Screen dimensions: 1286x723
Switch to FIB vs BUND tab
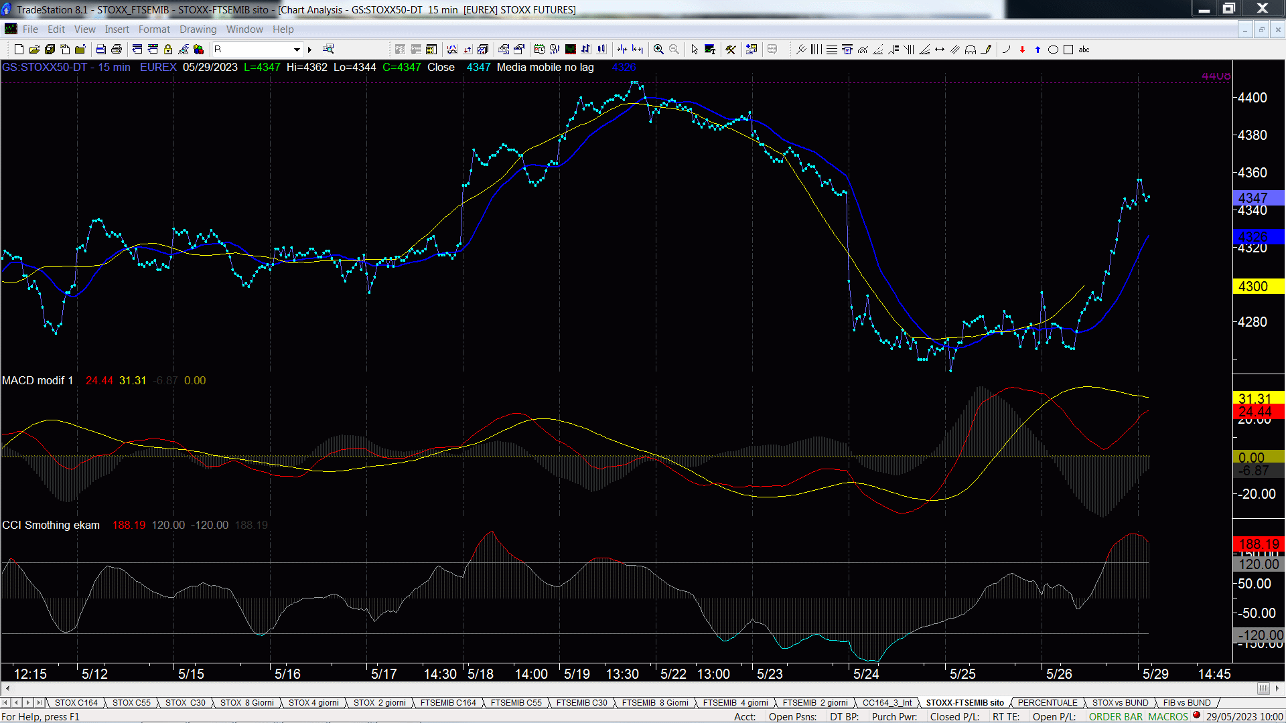(1187, 703)
